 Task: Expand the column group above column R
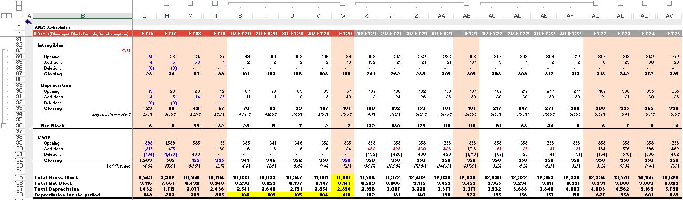(x=215, y=3)
